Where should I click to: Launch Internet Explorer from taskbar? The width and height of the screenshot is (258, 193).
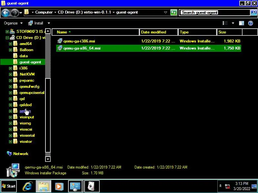(x=27, y=186)
